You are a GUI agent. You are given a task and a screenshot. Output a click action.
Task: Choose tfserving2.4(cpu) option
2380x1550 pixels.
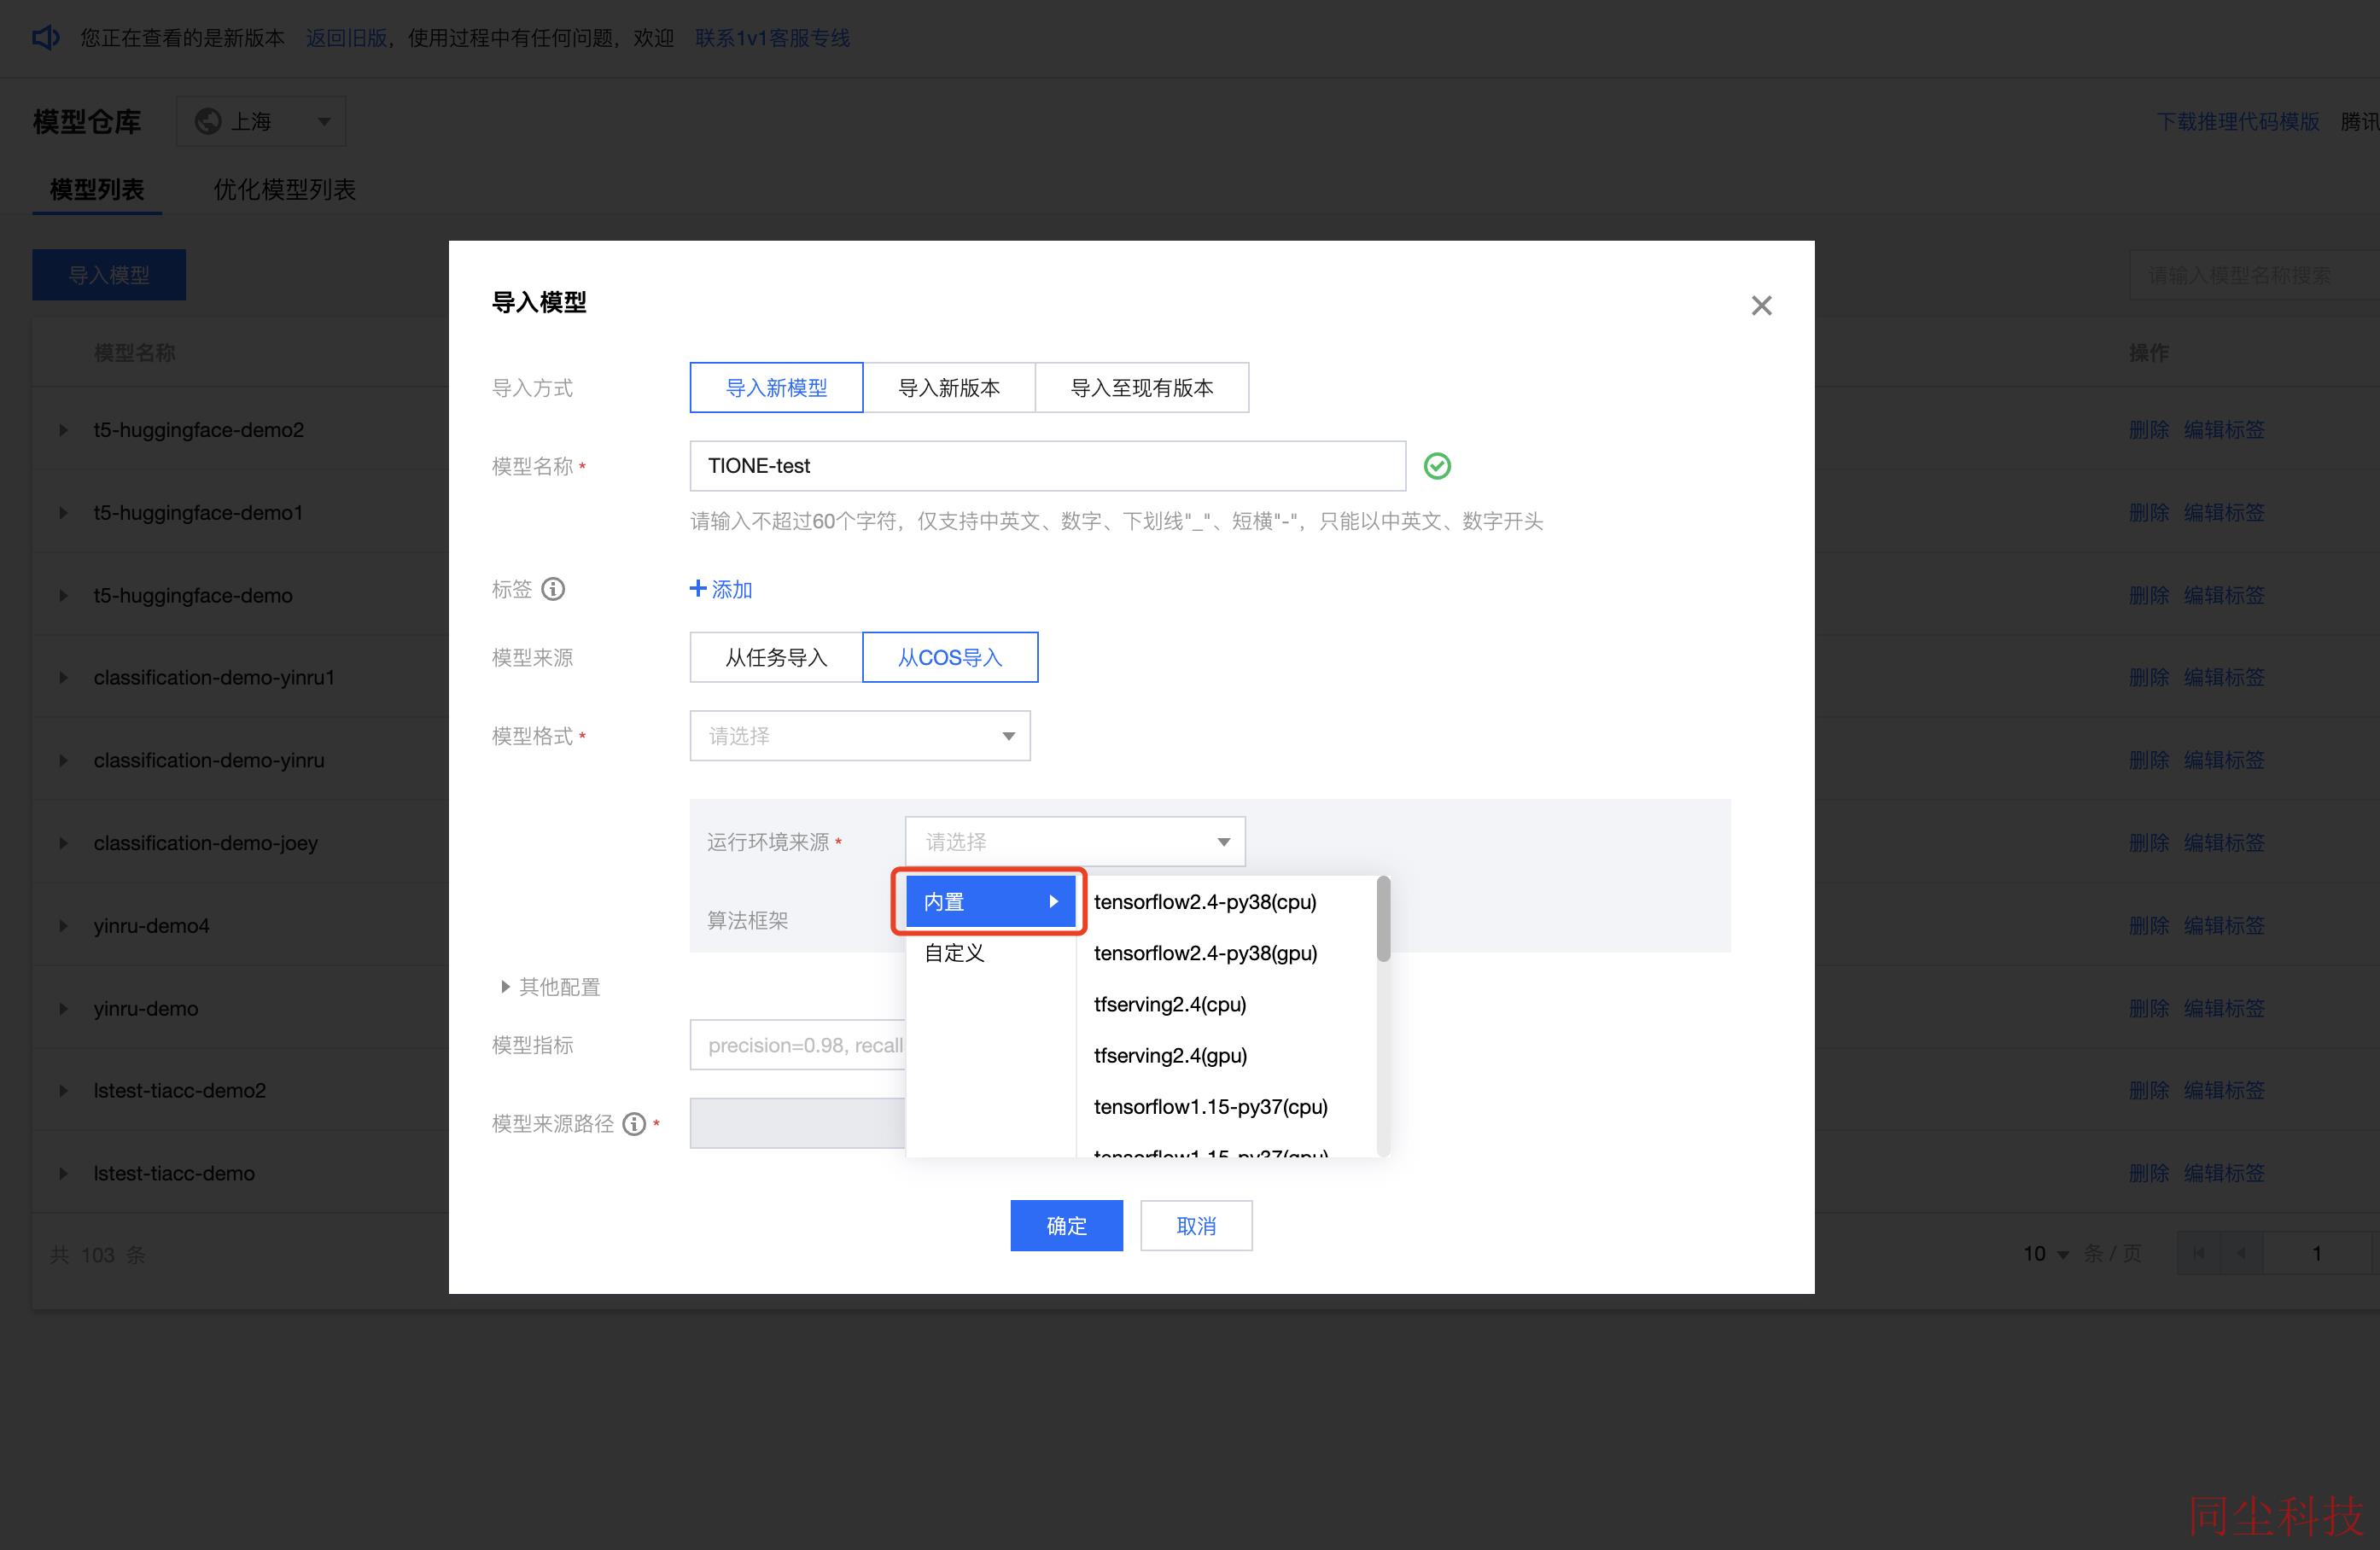point(1226,1004)
